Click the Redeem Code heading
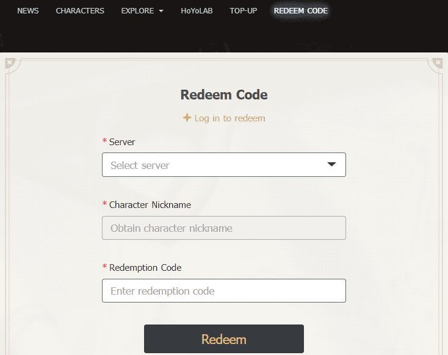 point(224,95)
